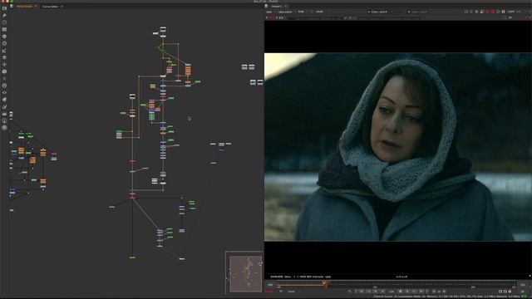
Task: Open the Filter nodes menu
Action: tap(4, 43)
